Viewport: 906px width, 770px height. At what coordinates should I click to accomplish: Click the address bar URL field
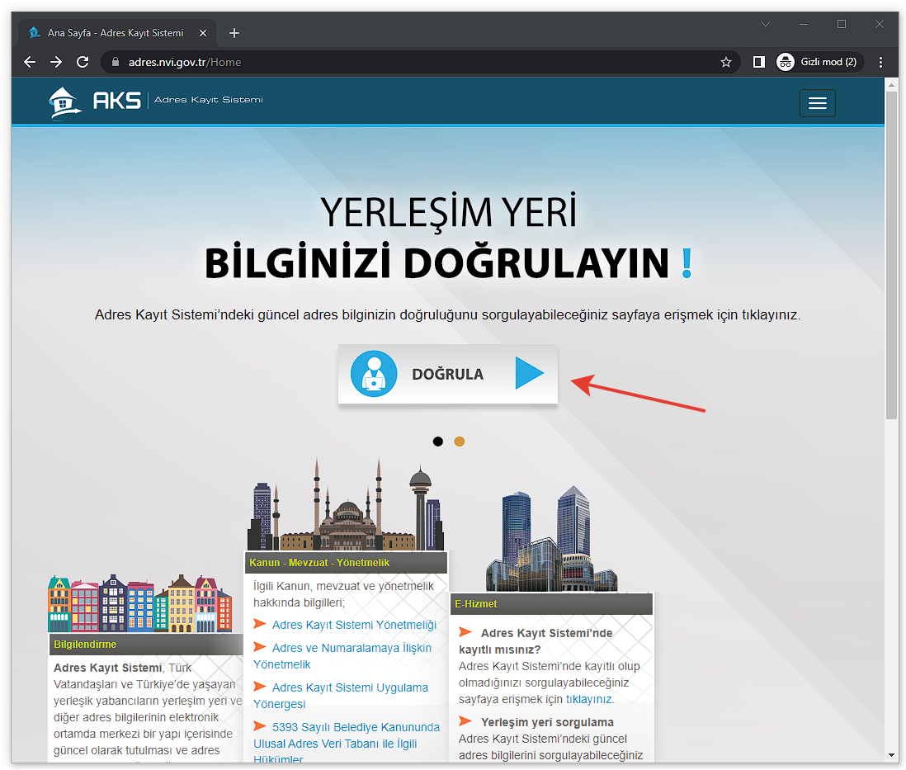413,62
